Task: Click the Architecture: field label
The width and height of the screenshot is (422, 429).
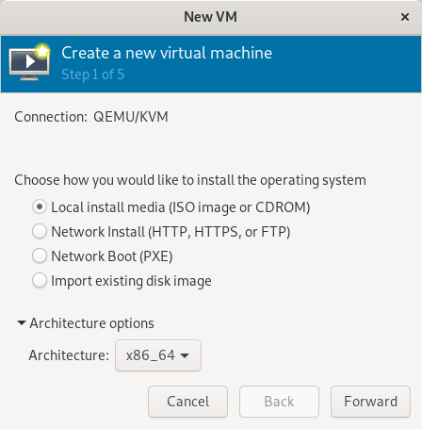Action: 69,355
